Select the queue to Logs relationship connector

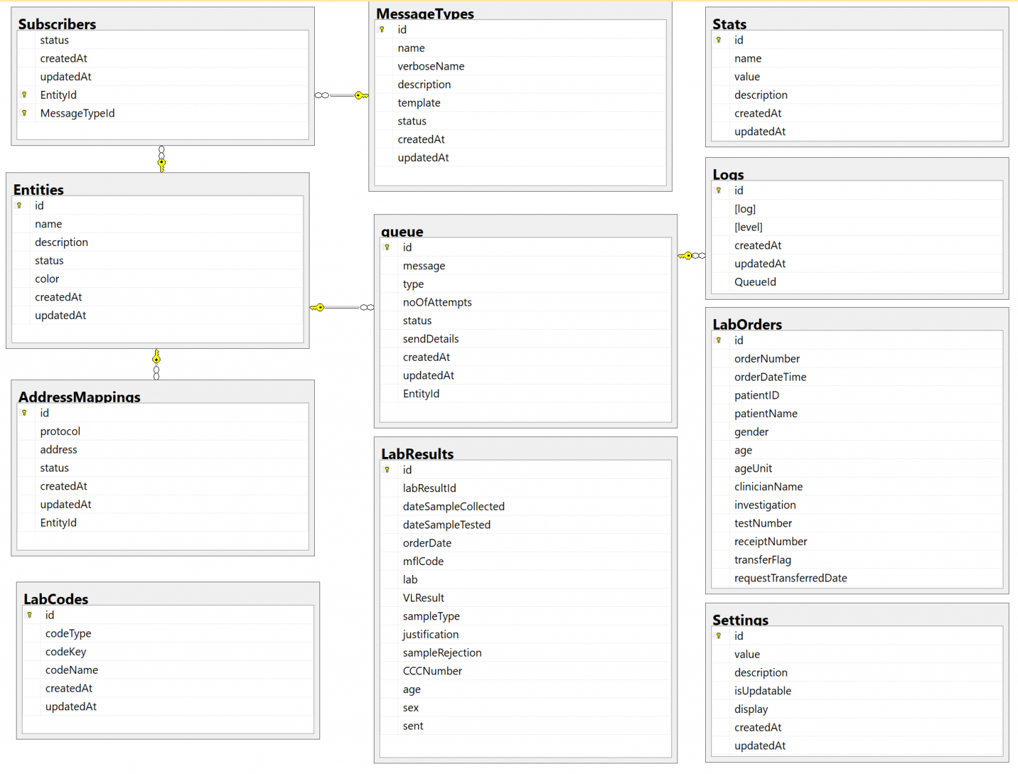[x=691, y=255]
